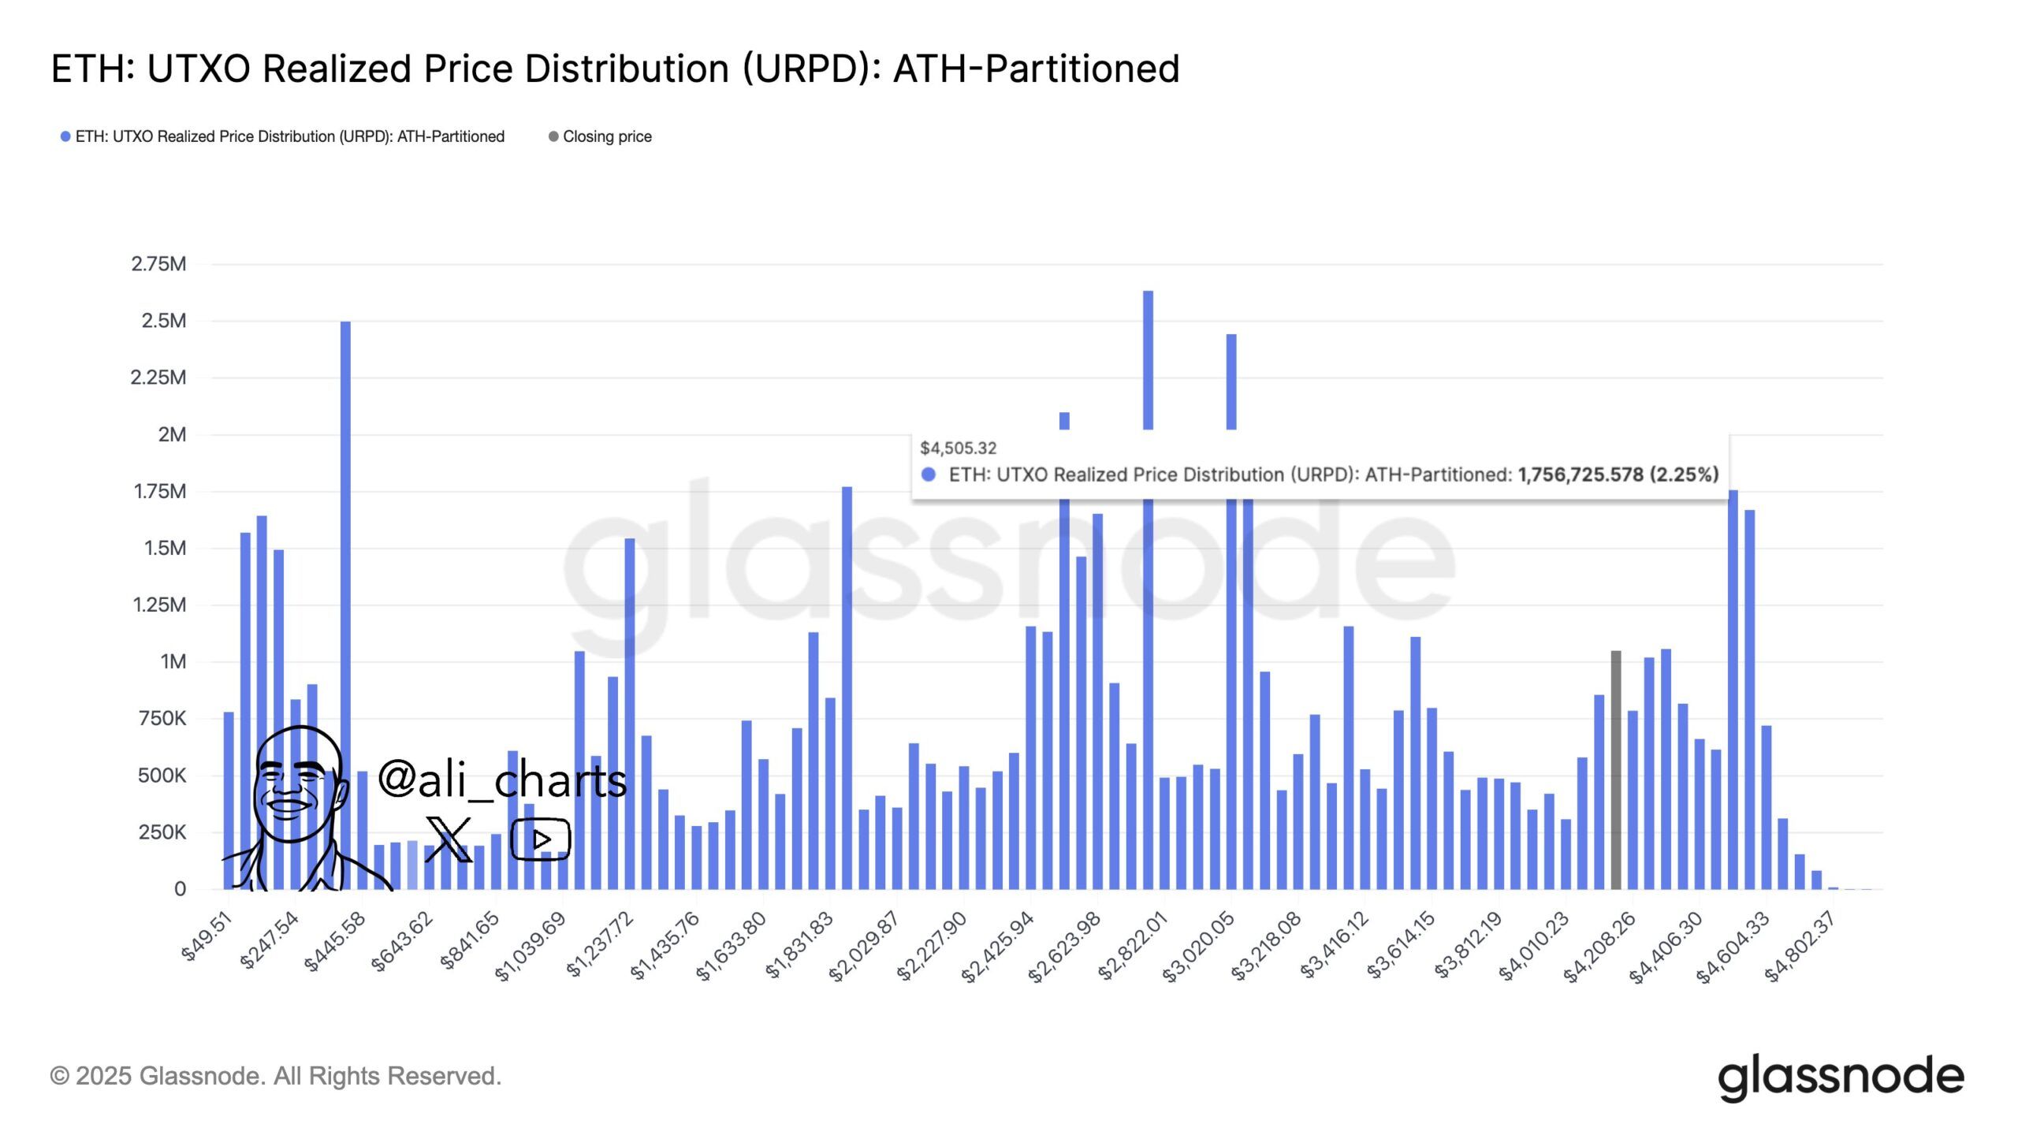Click the X logo icon under @ali_charts
Image resolution: width=2018 pixels, height=1135 pixels.
click(449, 839)
